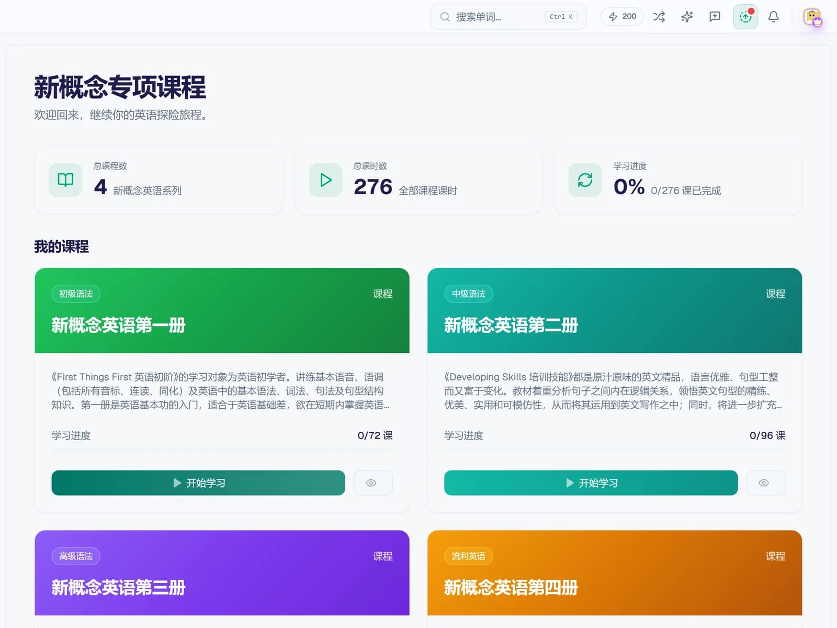The image size is (837, 628).
Task: Click 课程 label on 新概念英语第四册 card
Action: point(775,556)
